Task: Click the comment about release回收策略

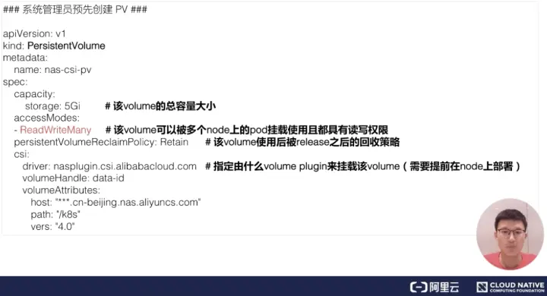Action: pyautogui.click(x=302, y=142)
